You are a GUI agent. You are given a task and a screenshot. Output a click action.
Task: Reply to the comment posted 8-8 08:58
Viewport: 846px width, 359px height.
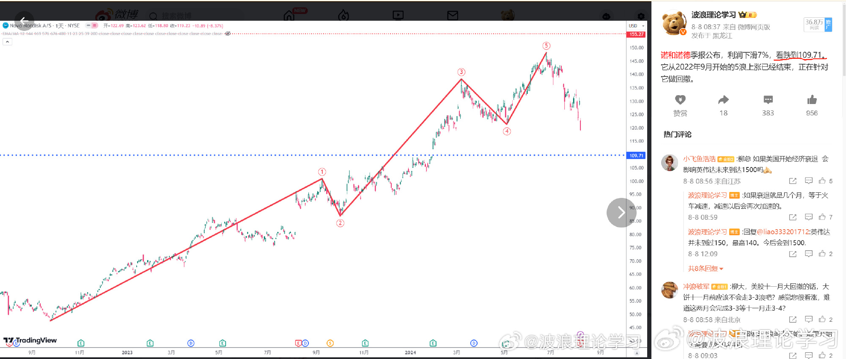(x=809, y=320)
